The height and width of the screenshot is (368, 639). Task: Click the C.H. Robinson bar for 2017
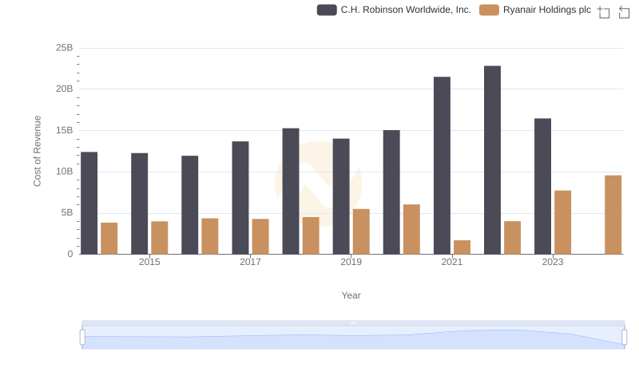(x=240, y=198)
